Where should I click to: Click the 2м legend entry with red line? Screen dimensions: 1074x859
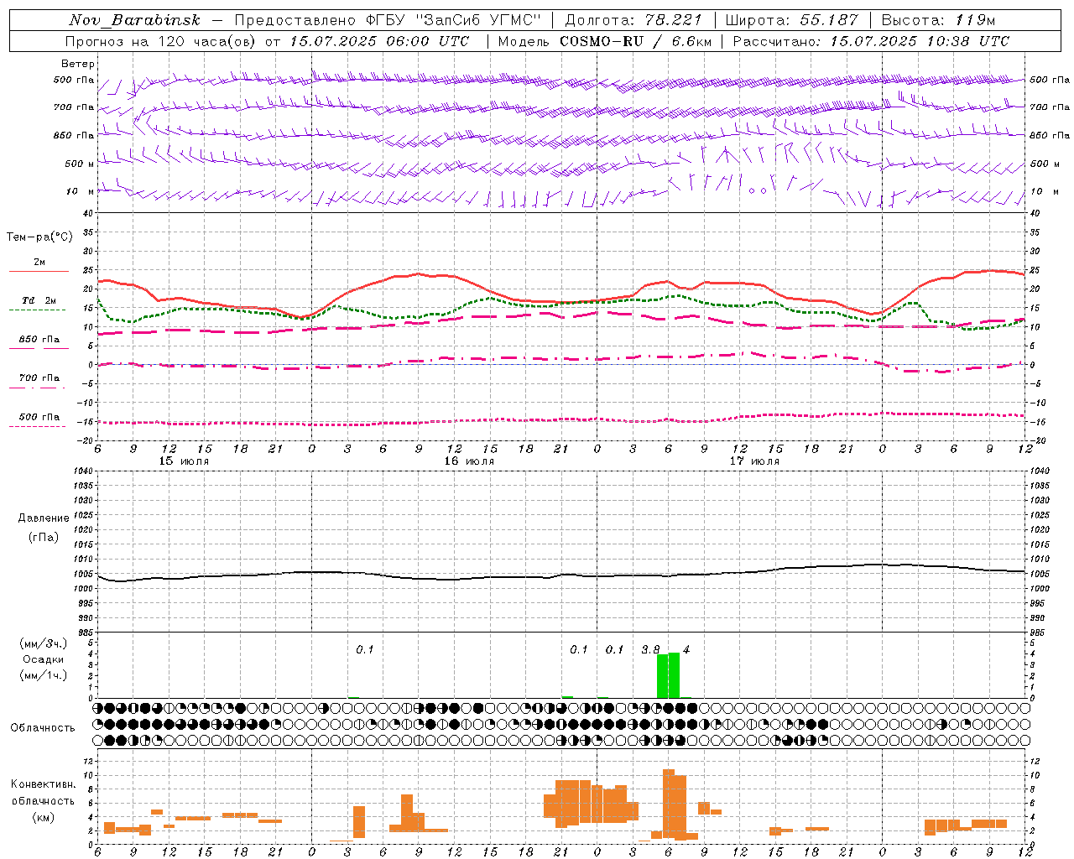39,266
